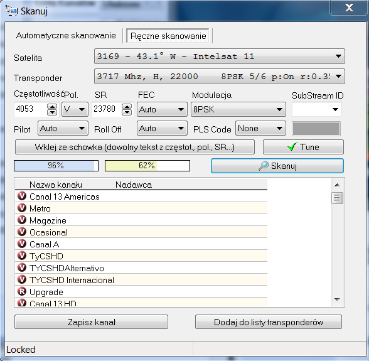
Task: Click V icon beside Canal A
Action: (22, 244)
